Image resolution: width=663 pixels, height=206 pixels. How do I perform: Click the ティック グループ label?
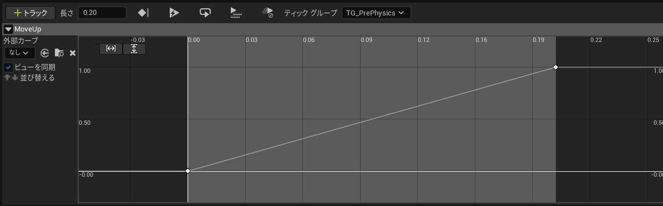pyautogui.click(x=310, y=13)
